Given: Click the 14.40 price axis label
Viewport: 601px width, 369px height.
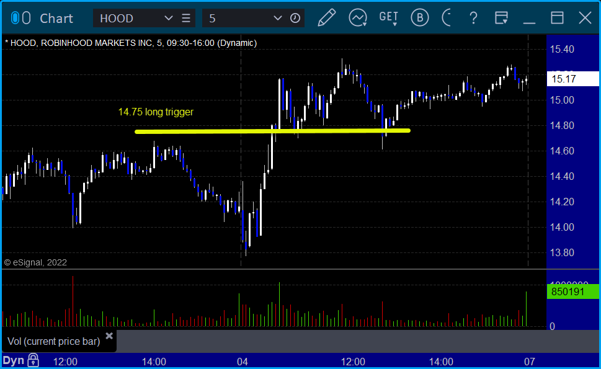Looking at the screenshot, I should click(562, 176).
